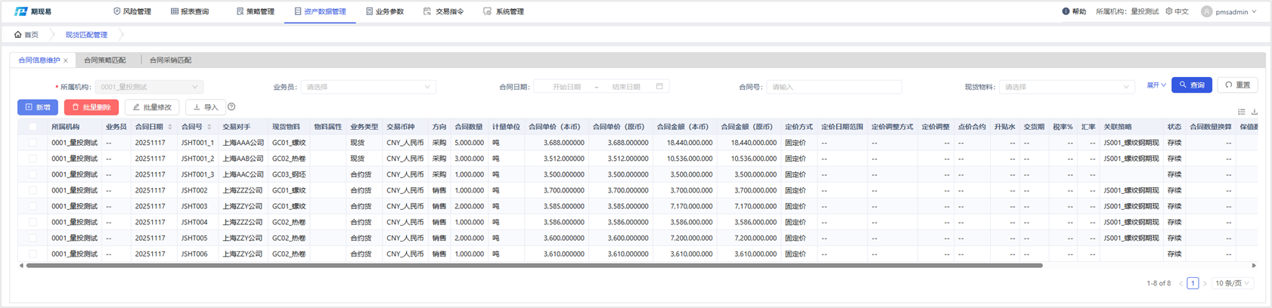Close the 合同信息维护 tab with its X
The width and height of the screenshot is (1272, 308).
pos(66,60)
